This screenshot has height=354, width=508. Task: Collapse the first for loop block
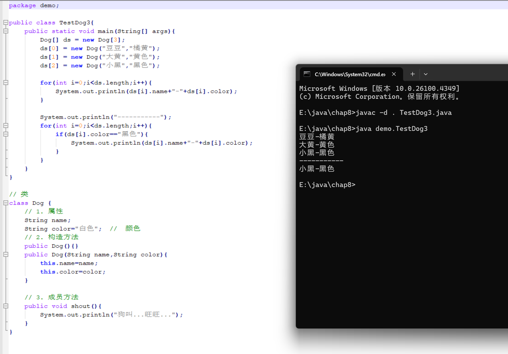click(x=5, y=83)
